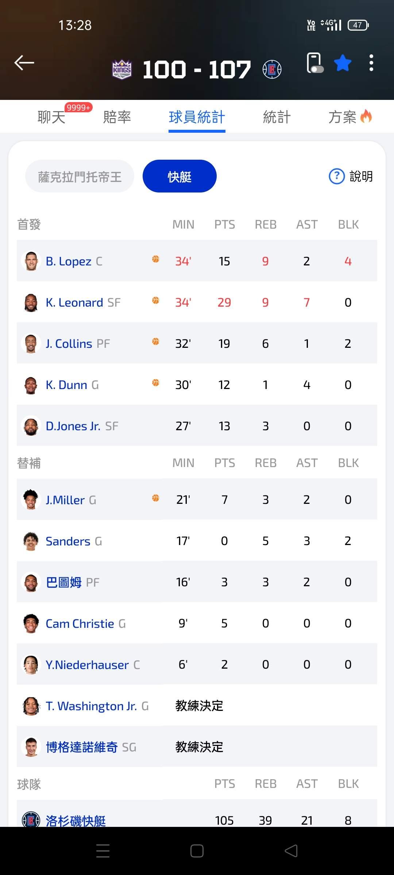This screenshot has height=875, width=394.
Task: Tap the basketball icon beside B. Lopez
Action: 156,259
